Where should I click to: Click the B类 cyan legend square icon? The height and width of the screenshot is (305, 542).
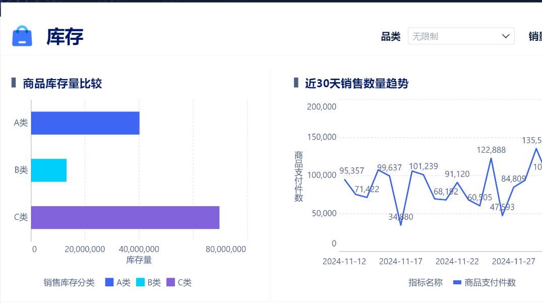(142, 282)
